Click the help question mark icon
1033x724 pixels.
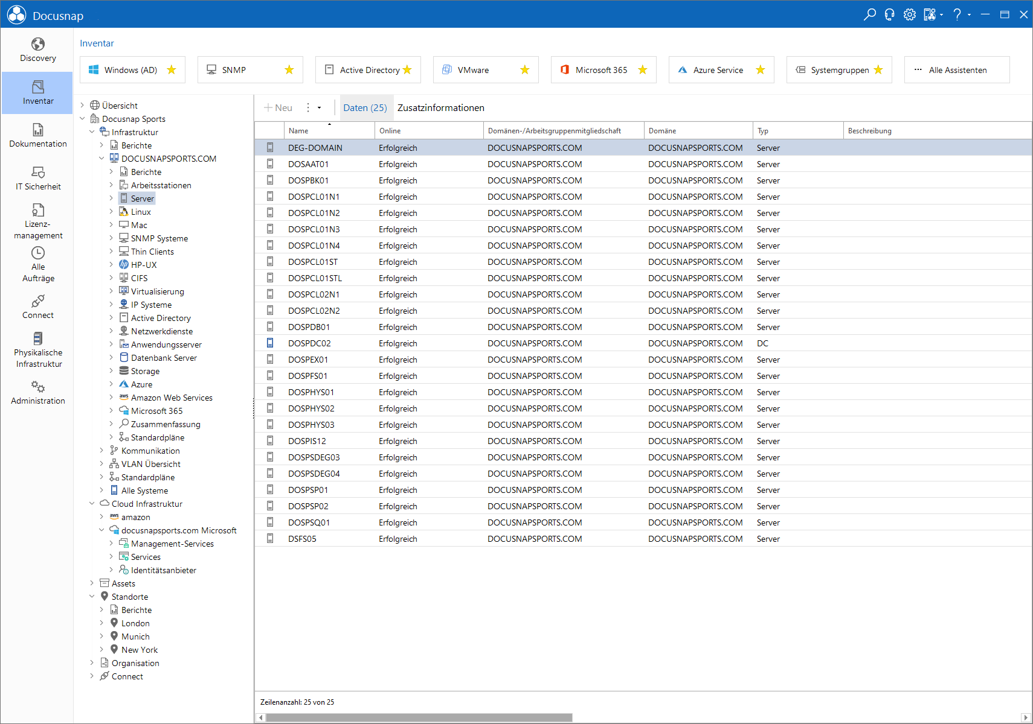pyautogui.click(x=957, y=14)
